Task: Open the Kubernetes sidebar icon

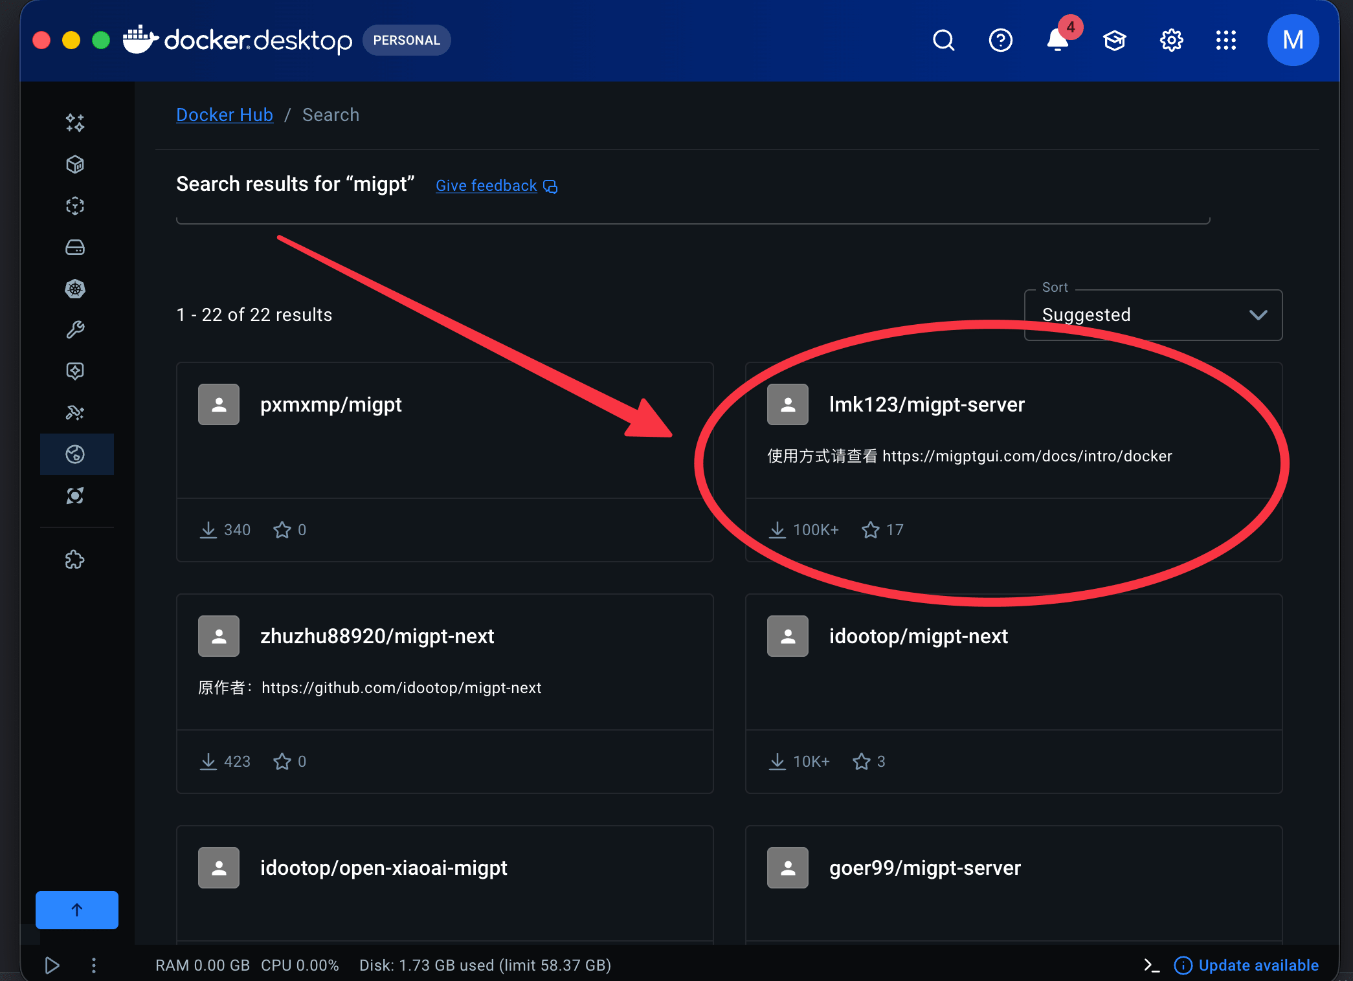Action: tap(75, 289)
